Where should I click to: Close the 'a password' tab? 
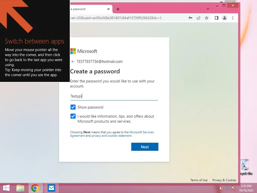(108, 9)
